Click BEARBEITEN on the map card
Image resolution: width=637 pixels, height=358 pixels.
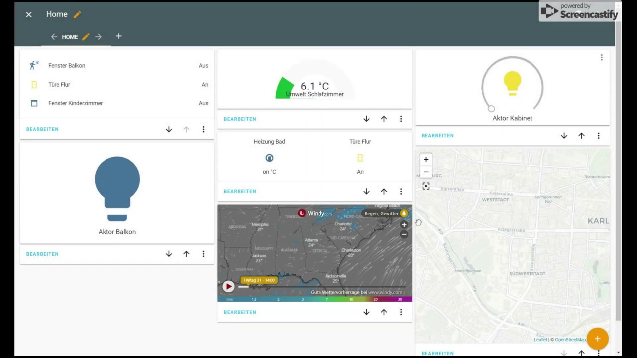(437, 353)
